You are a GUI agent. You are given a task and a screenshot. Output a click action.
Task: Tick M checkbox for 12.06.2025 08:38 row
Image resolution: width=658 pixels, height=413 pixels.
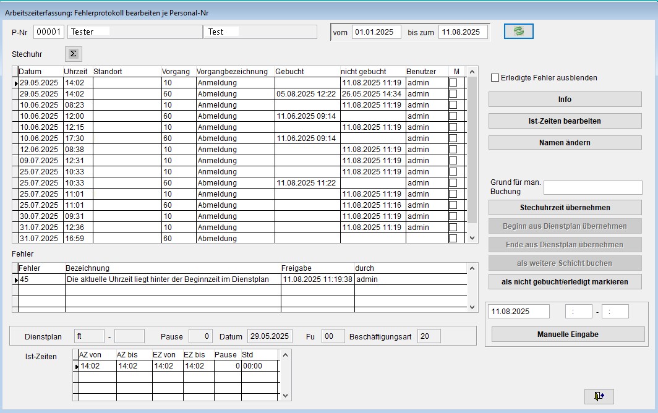(453, 150)
